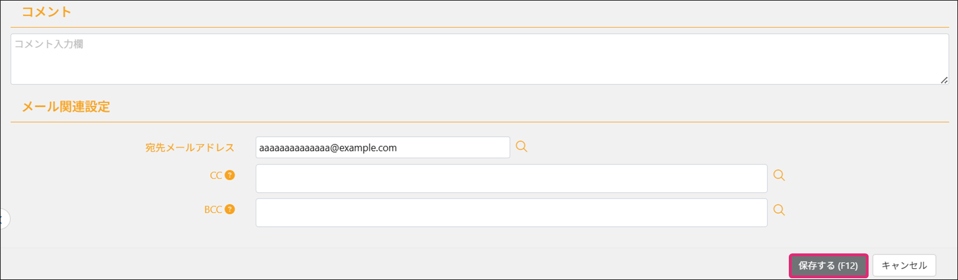Screen dimensions: 958x280
Task: Focus the 宛先メールアドレス input field
Action: [383, 148]
